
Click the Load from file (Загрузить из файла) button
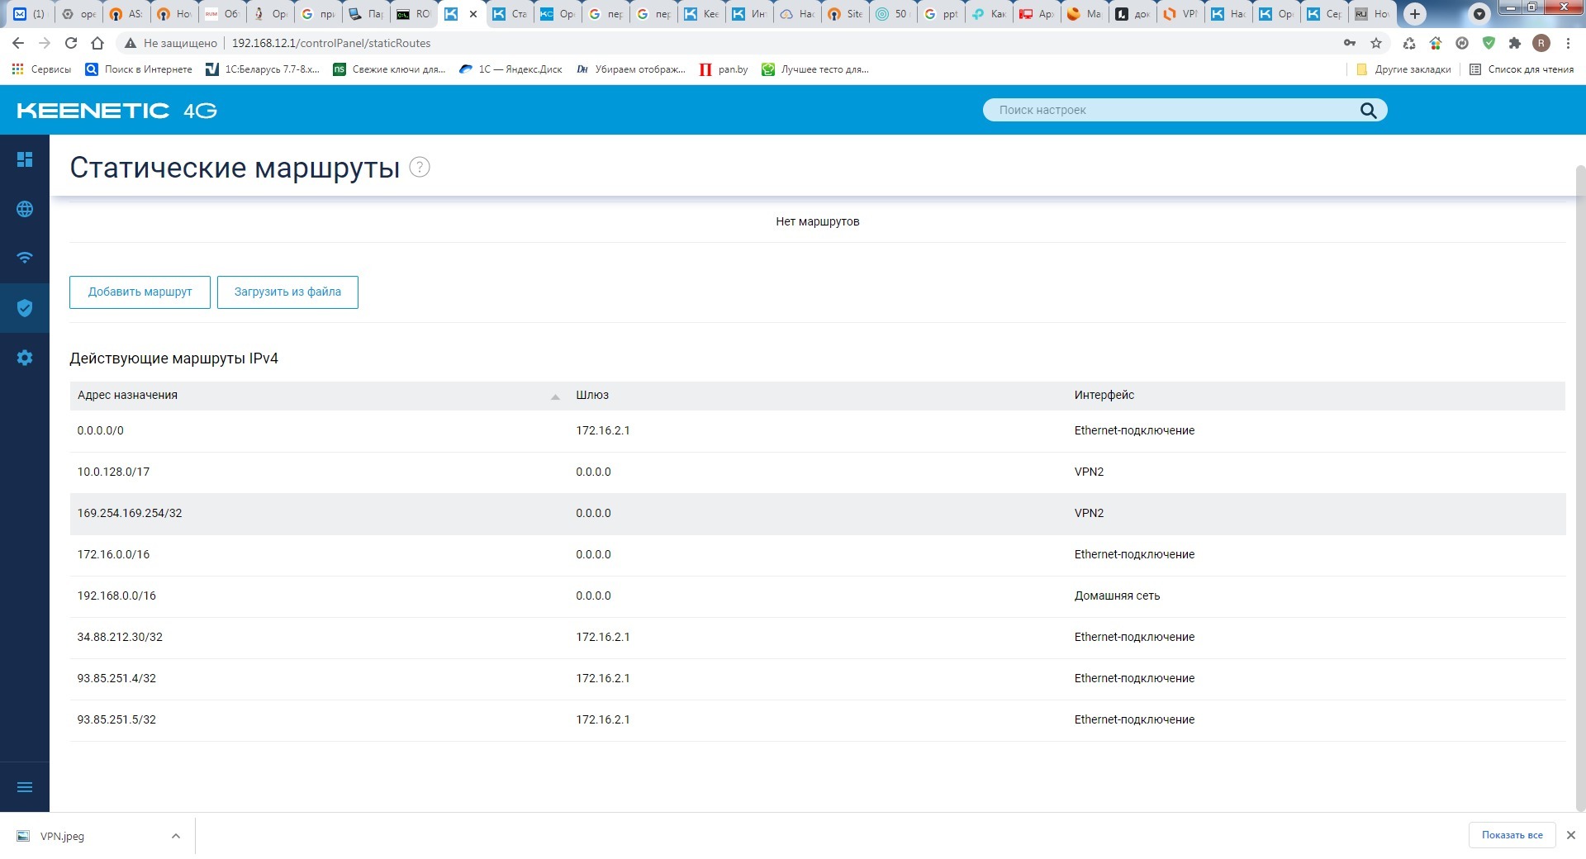pos(287,292)
